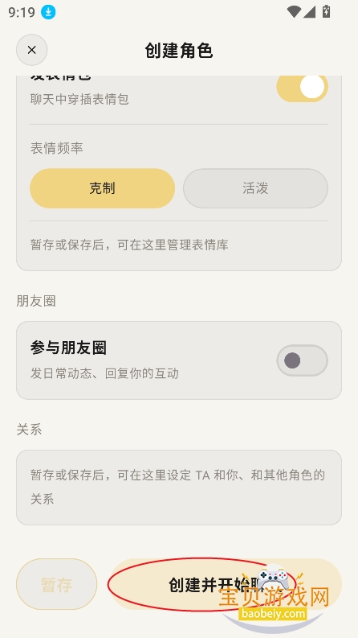
Task: Turn off the 聊天中穿插表情包 toggle
Action: pyautogui.click(x=302, y=87)
